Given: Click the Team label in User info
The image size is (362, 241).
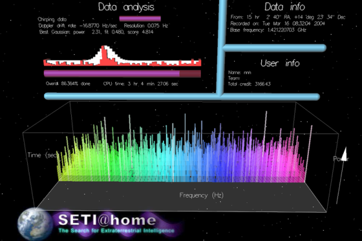Looking at the screenshot, I should tap(234, 78).
